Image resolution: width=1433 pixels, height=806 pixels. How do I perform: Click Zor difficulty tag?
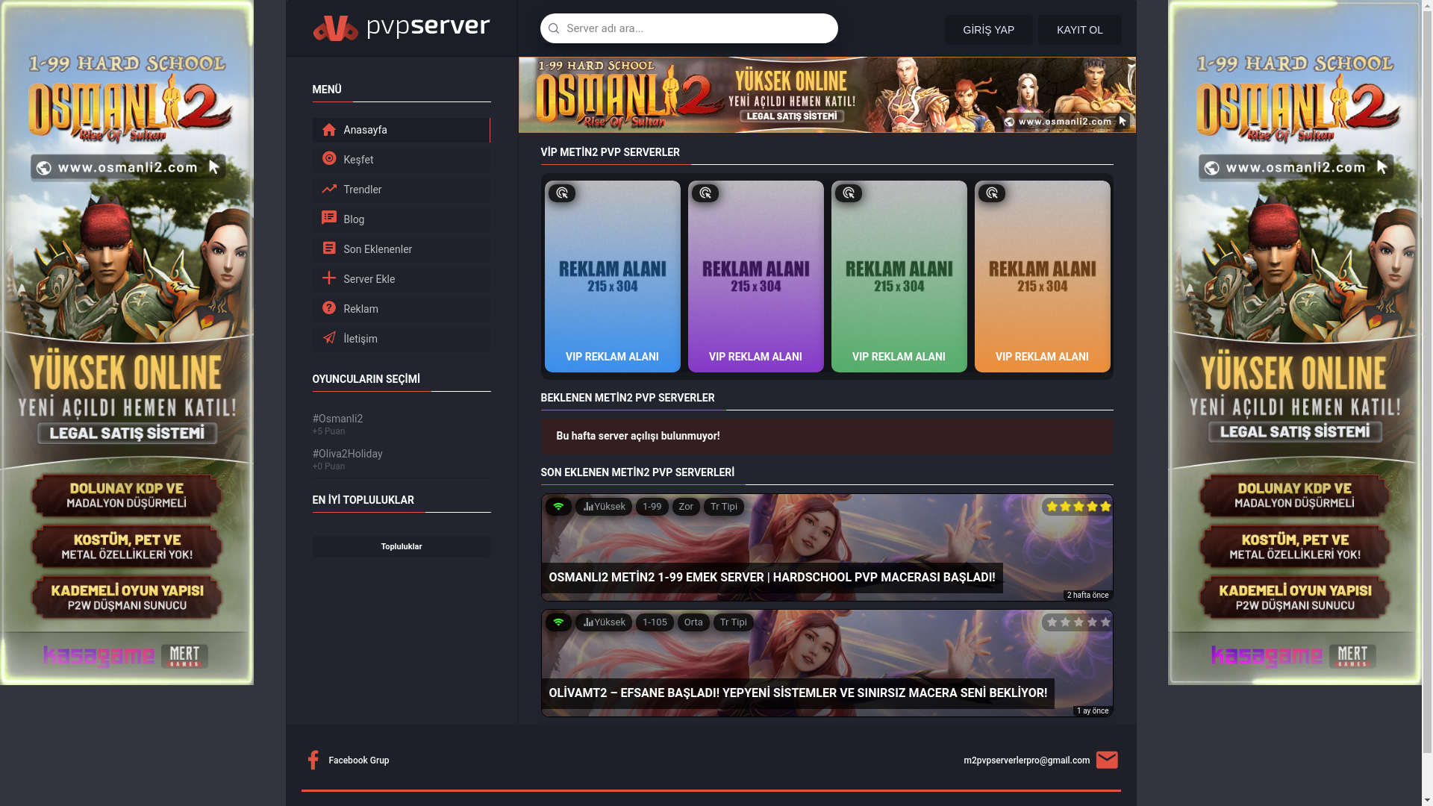click(x=686, y=507)
